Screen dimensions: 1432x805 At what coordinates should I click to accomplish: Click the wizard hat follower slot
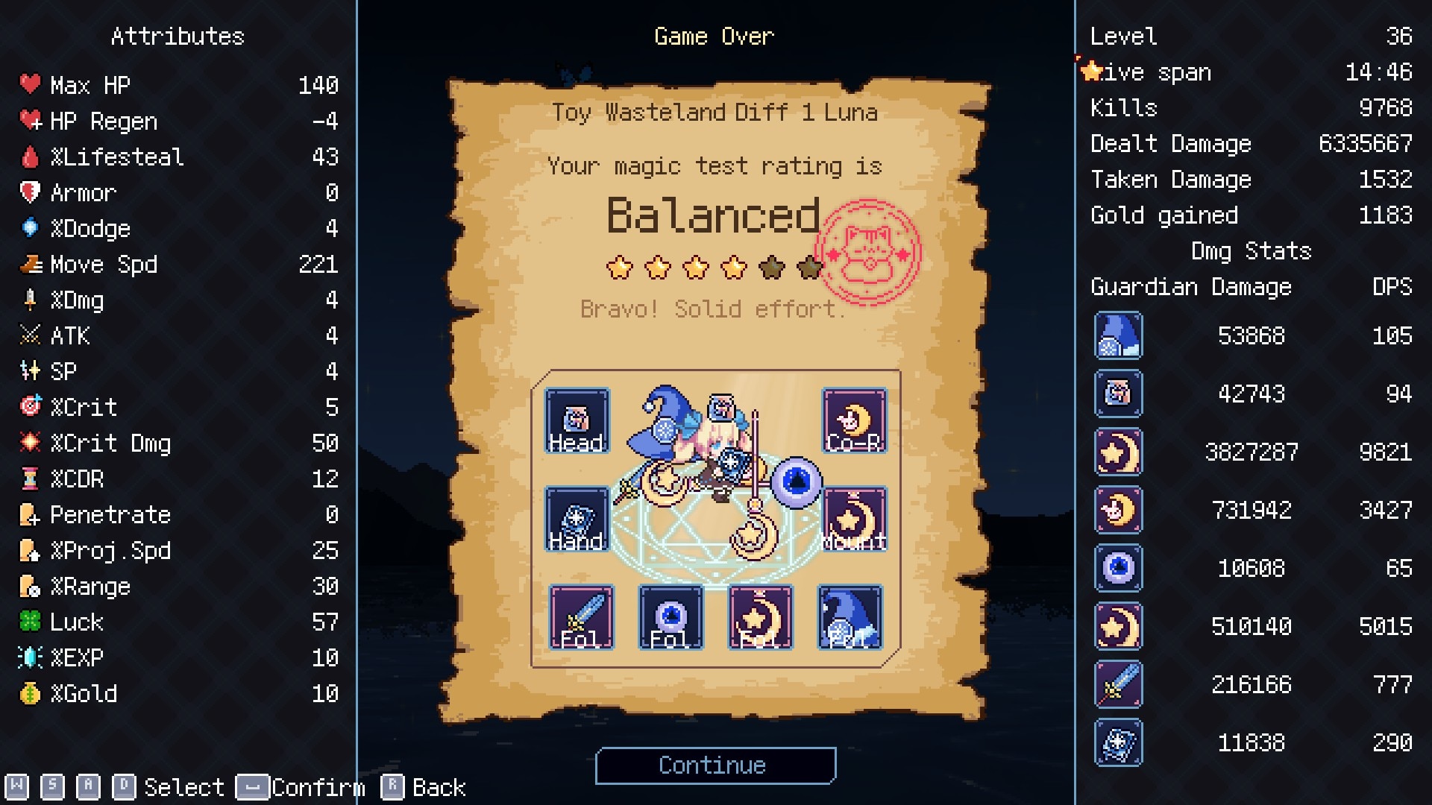(850, 617)
